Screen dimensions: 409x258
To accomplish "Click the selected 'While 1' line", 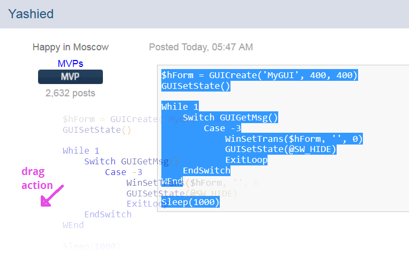I will coord(180,107).
